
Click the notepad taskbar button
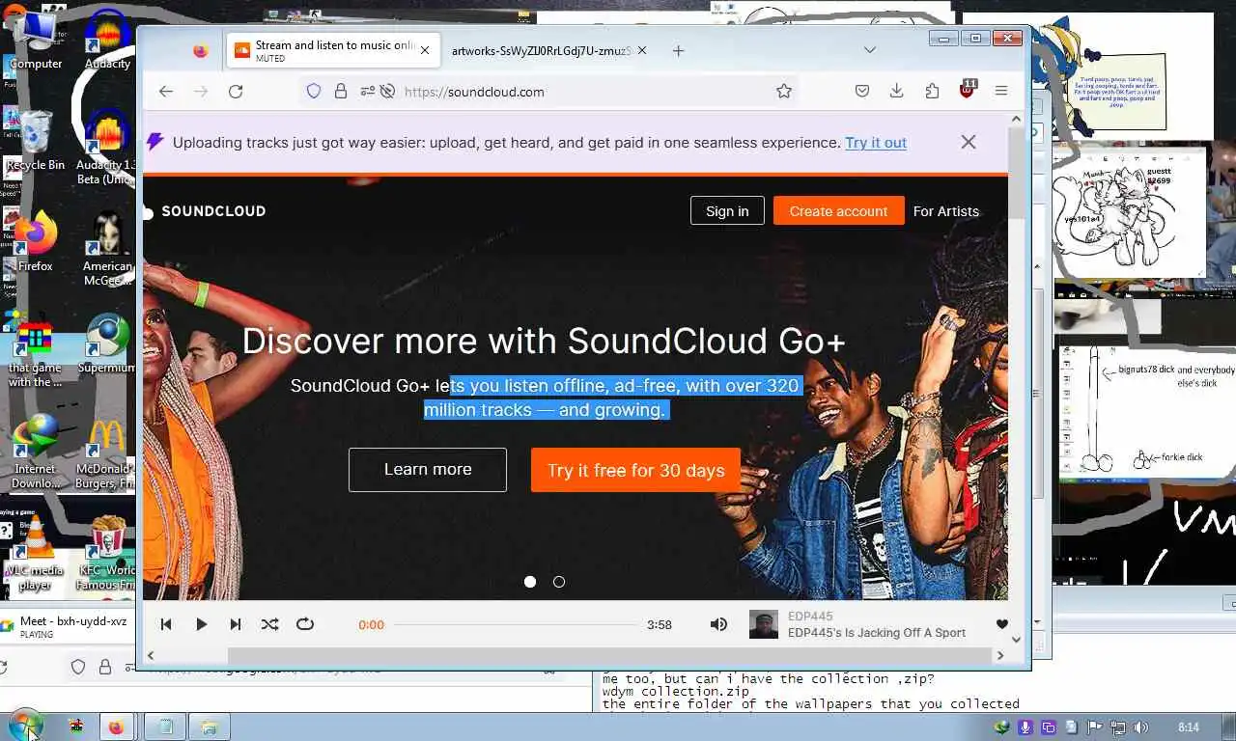166,727
